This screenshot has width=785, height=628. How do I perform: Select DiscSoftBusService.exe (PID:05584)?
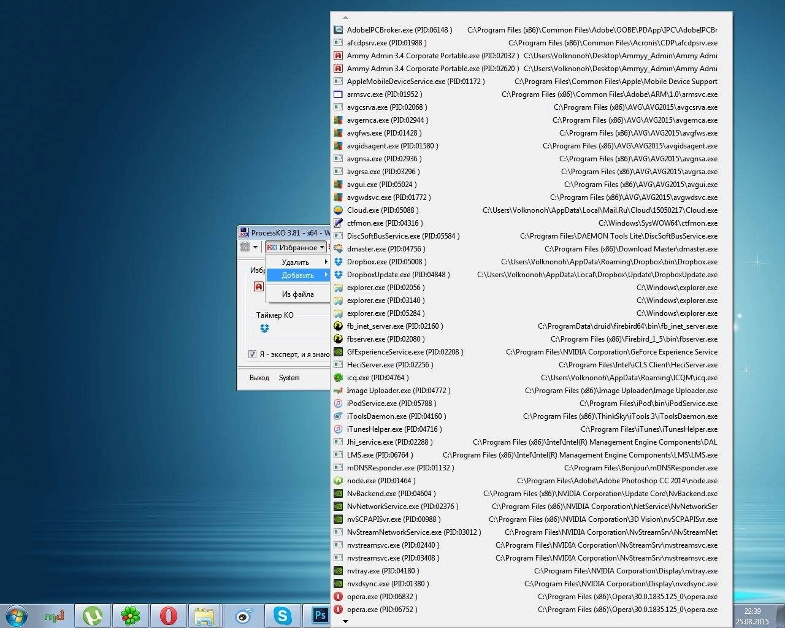[x=531, y=235]
